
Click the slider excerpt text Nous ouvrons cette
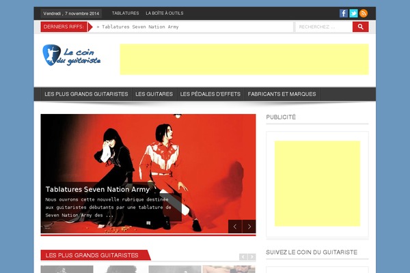coord(108,207)
